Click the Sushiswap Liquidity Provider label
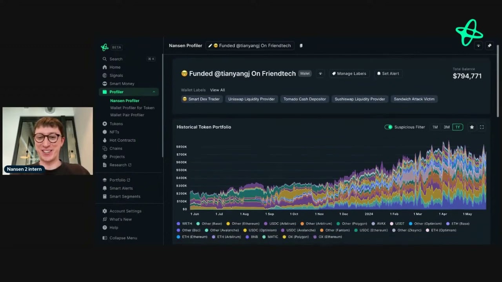The height and width of the screenshot is (282, 502). [360, 99]
